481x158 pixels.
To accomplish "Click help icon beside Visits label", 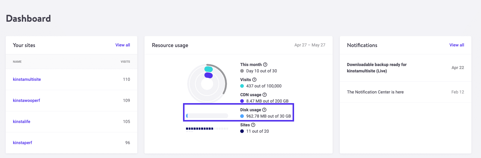I will [x=254, y=80].
